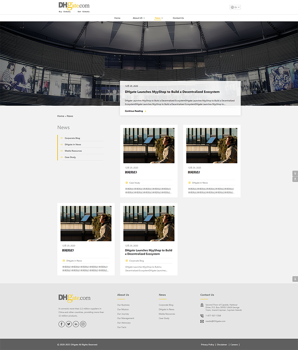This screenshot has width=298, height=350.
Task: Open the MyyShop article title in the card grid
Action: point(148,252)
